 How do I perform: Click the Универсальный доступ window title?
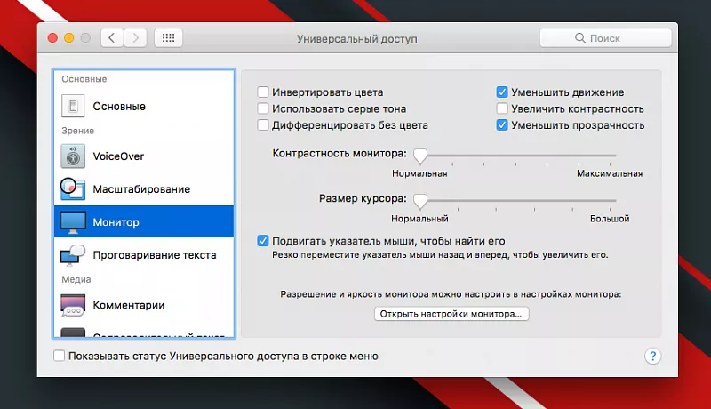(x=357, y=39)
